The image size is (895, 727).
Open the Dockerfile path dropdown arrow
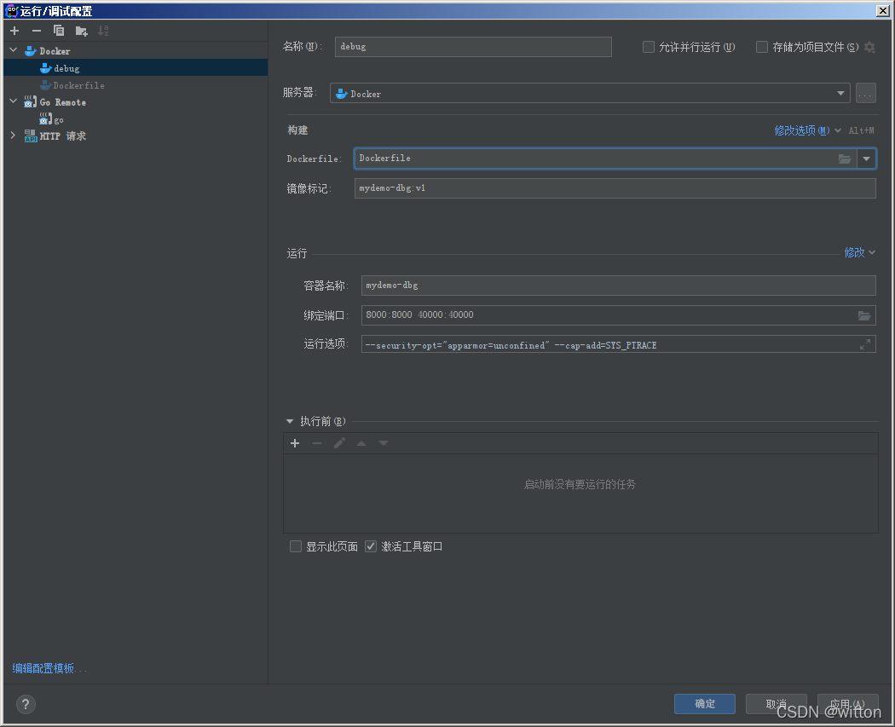(x=867, y=159)
